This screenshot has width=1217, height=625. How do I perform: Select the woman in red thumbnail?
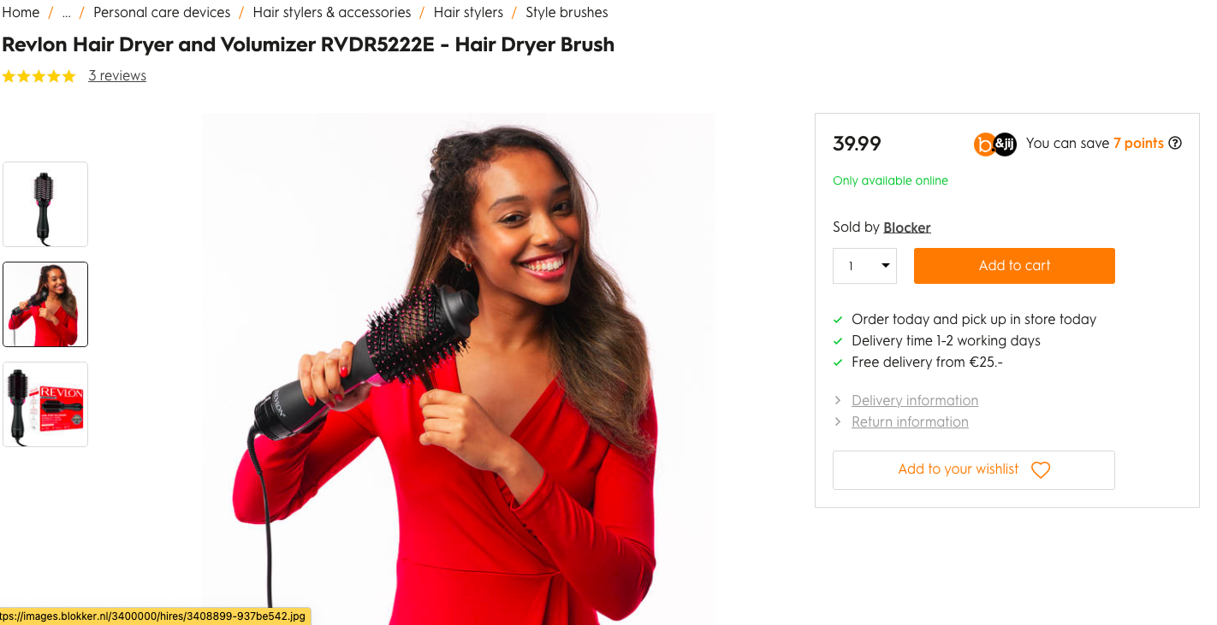45,304
